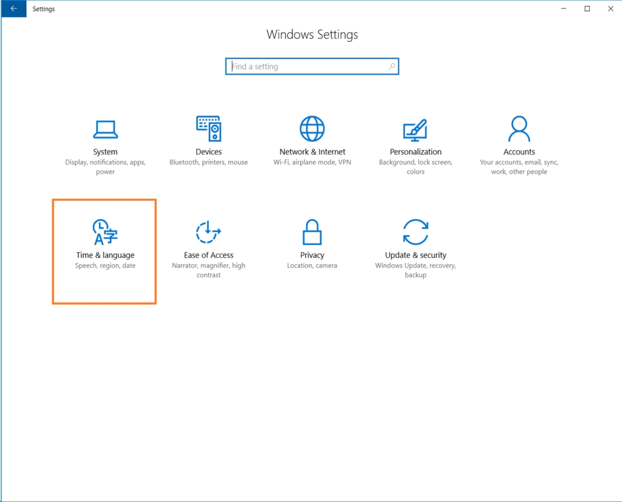Click the 'Personalization' category label

pyautogui.click(x=415, y=152)
